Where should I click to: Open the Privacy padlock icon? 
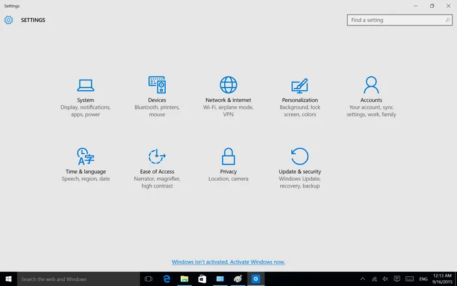228,156
